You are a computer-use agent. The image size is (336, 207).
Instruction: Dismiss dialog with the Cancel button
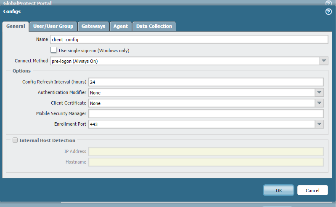[312, 190]
